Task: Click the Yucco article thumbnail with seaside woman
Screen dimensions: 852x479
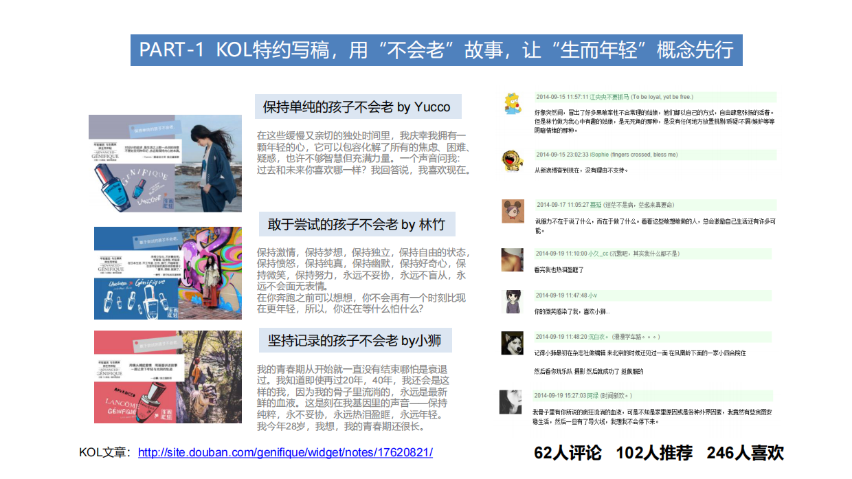Action: click(x=165, y=163)
